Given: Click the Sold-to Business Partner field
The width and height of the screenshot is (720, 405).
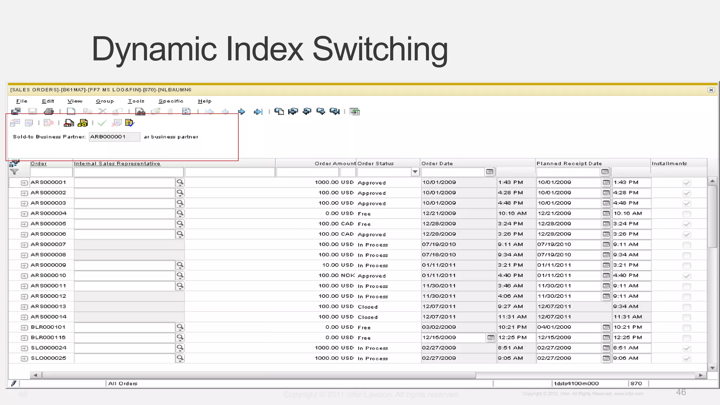Looking at the screenshot, I should click(114, 137).
